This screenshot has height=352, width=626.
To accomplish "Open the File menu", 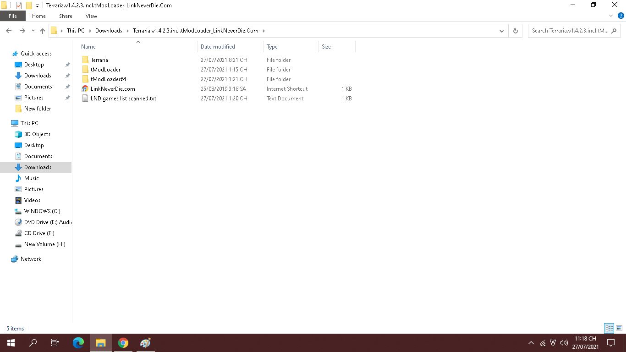I will point(13,16).
